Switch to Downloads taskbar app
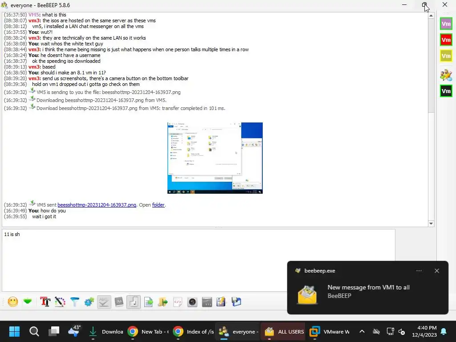This screenshot has height=342, width=456. pos(106,331)
